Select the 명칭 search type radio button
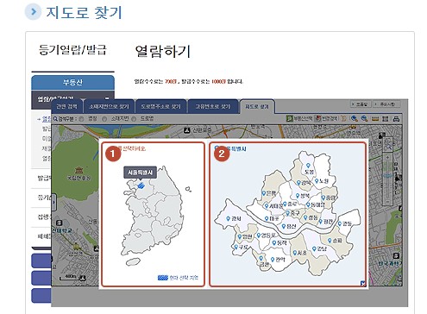The height and width of the screenshot is (314, 427). 81,119
